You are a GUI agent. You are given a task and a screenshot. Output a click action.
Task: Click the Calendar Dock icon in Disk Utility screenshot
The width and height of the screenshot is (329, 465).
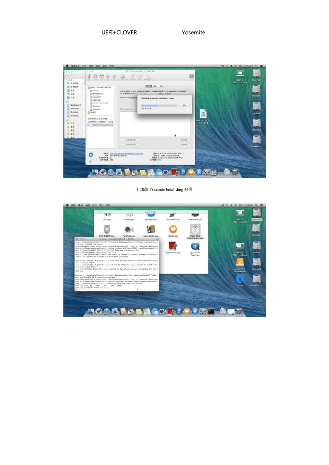(135, 172)
